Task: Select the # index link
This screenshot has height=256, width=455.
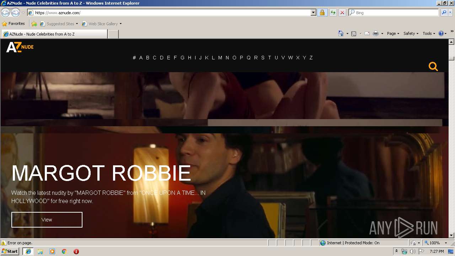Action: click(x=134, y=58)
